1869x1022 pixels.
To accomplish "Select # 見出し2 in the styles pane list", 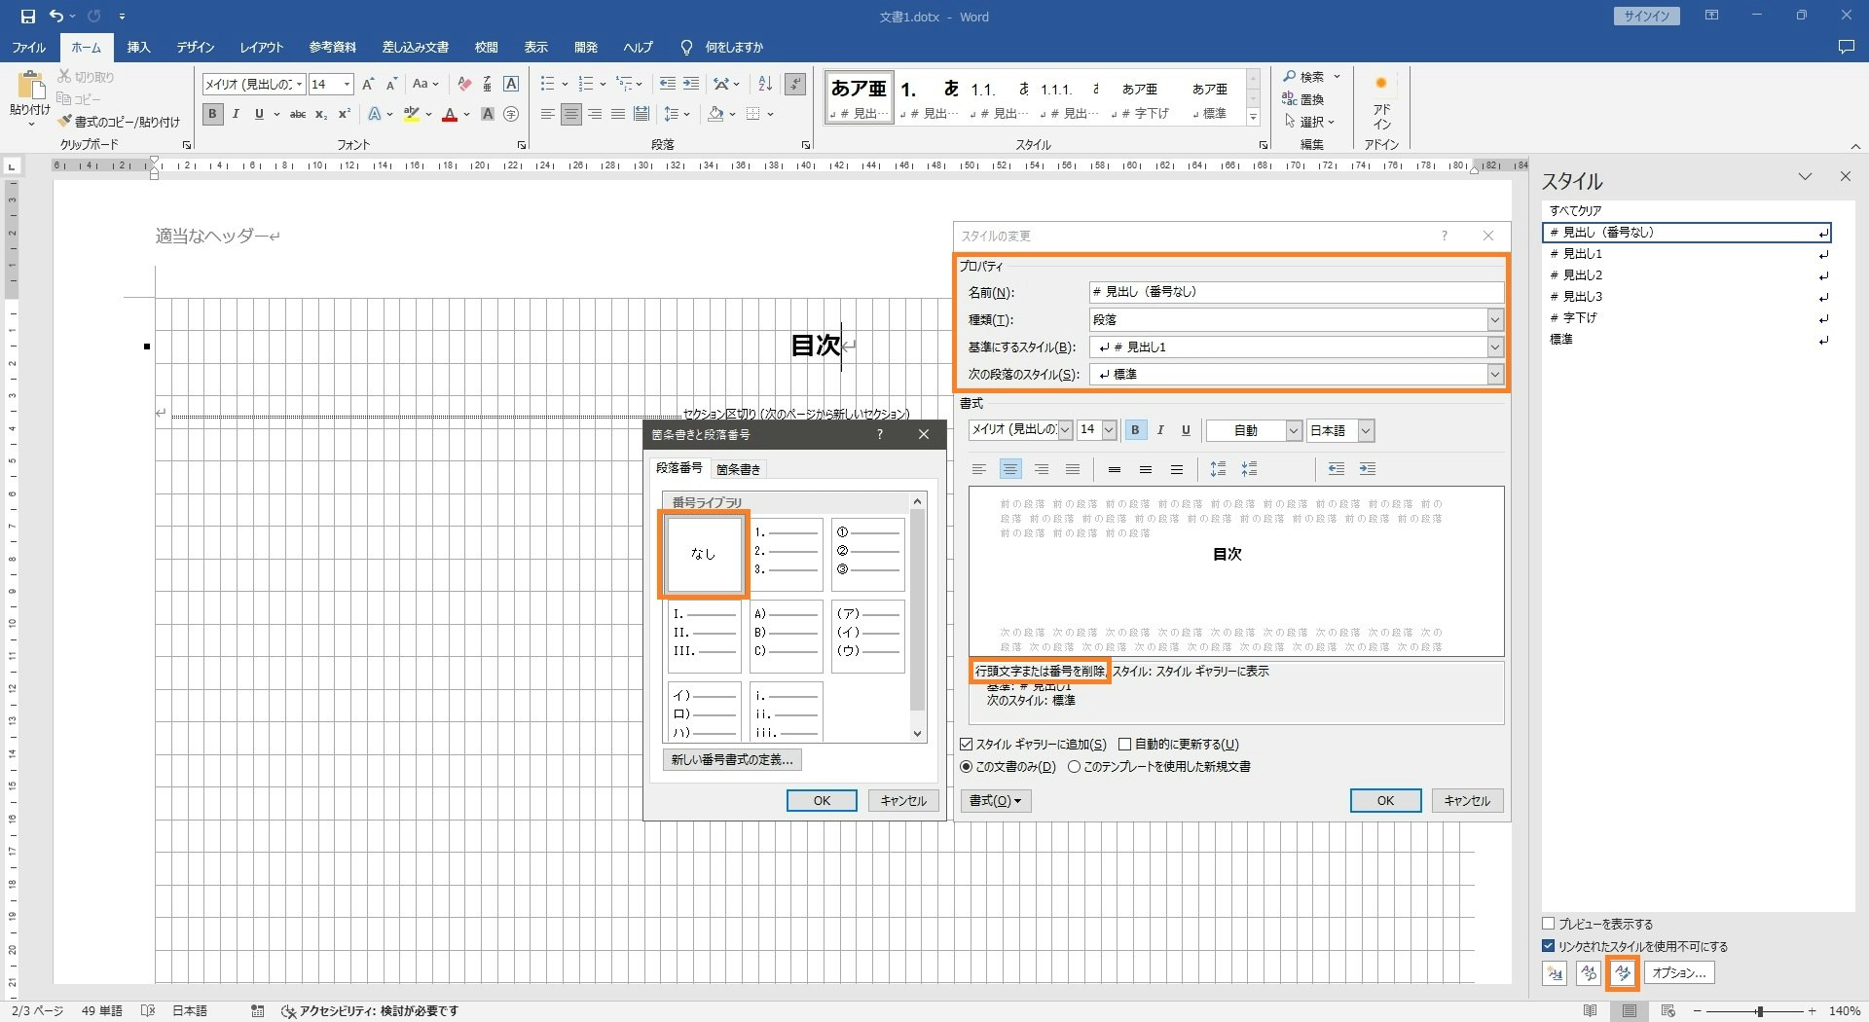I will click(1687, 275).
